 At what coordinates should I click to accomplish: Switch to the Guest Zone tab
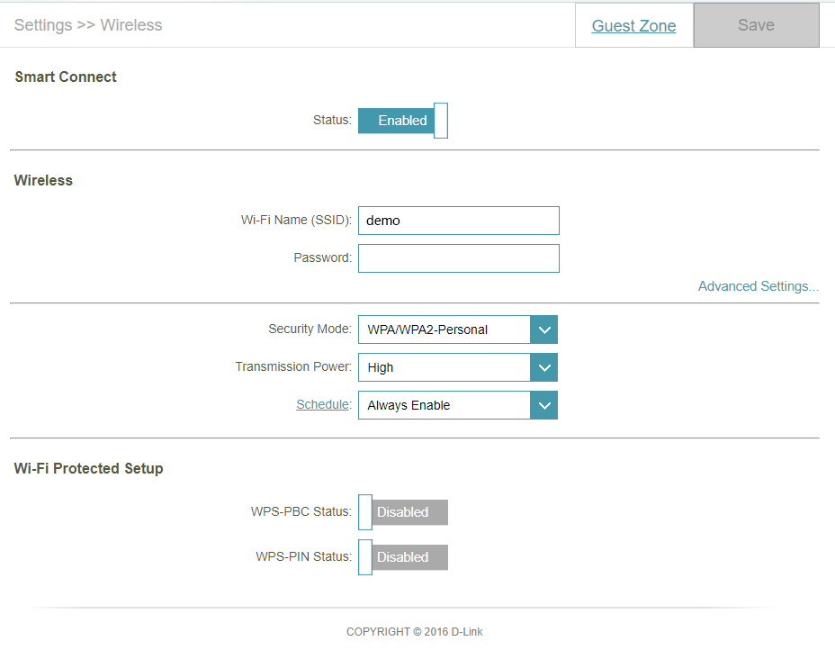(x=633, y=26)
